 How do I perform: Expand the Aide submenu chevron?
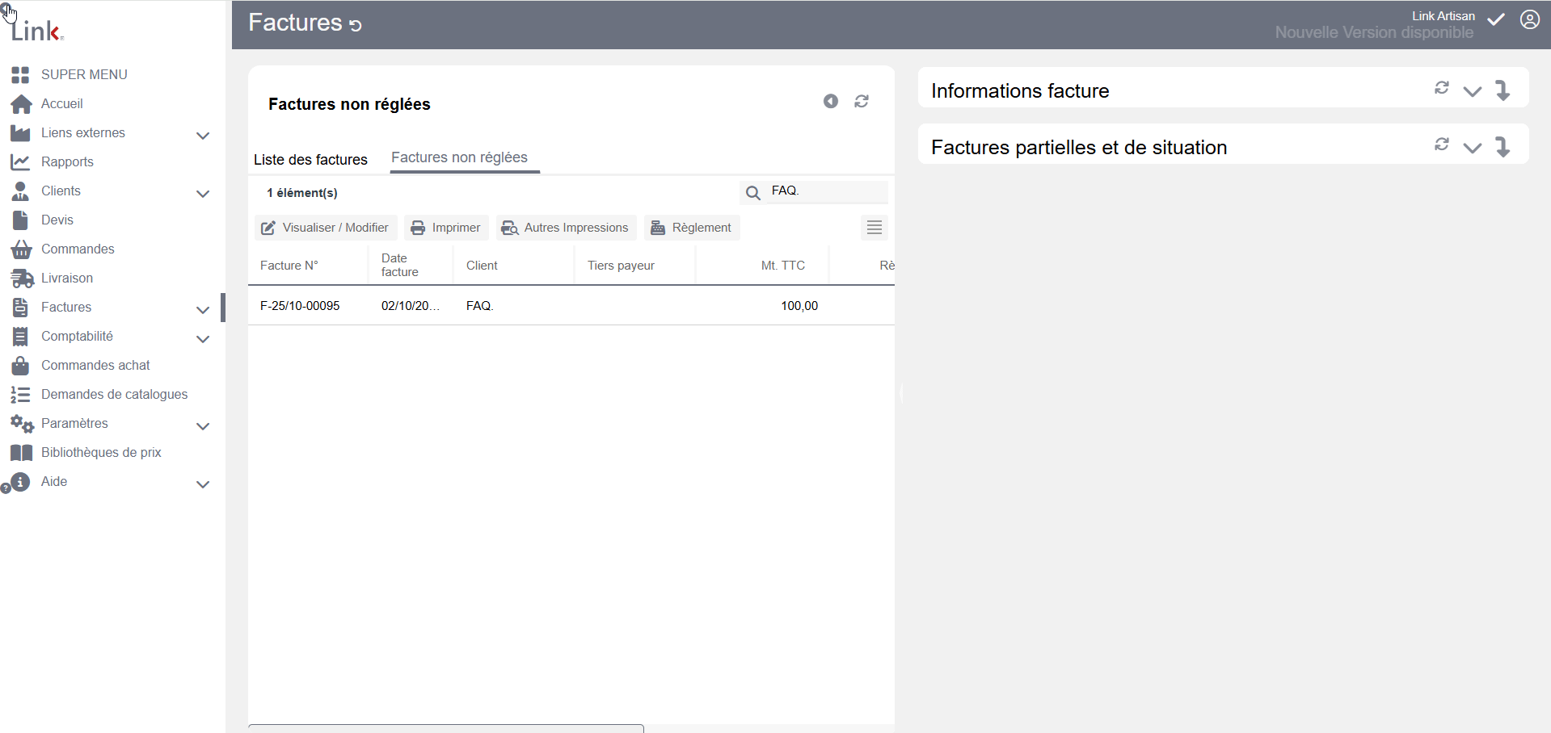pos(203,484)
